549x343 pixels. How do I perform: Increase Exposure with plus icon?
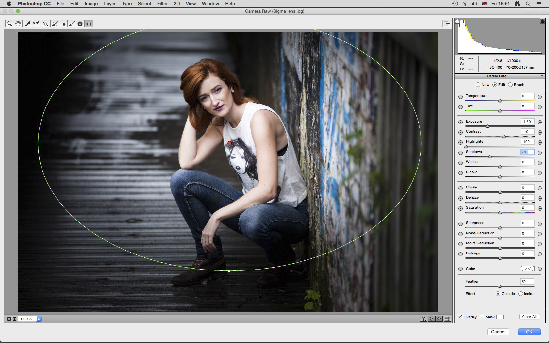540,122
